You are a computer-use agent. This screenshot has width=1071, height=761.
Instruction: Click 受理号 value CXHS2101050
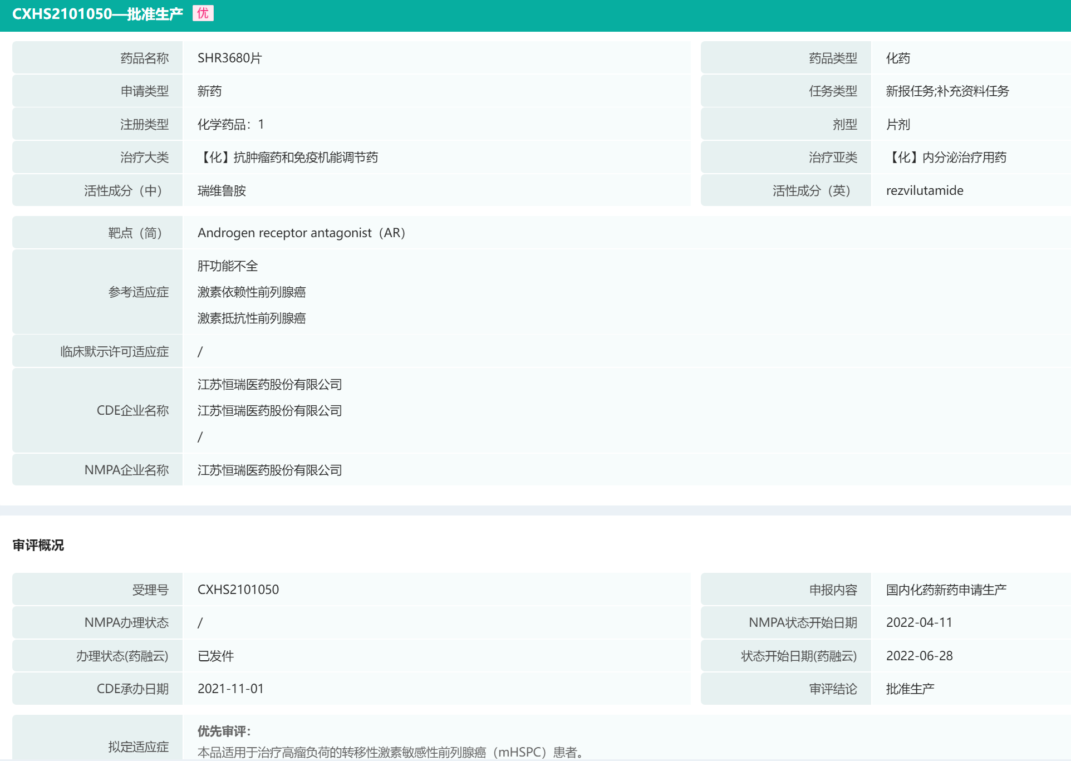[238, 590]
